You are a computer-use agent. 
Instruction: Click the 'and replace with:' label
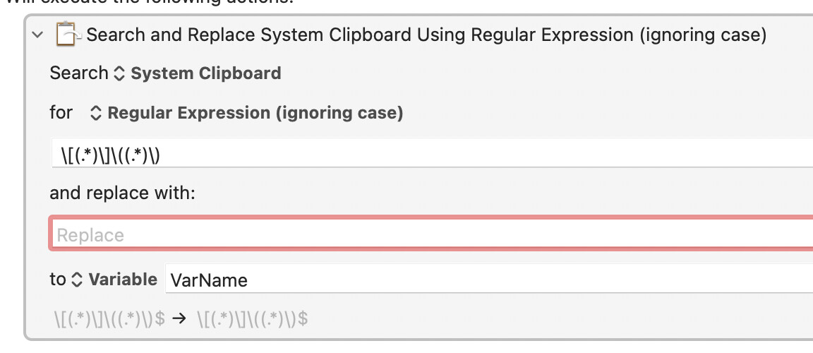click(x=122, y=193)
